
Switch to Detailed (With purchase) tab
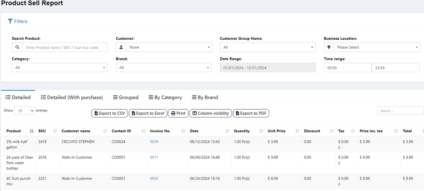72,98
